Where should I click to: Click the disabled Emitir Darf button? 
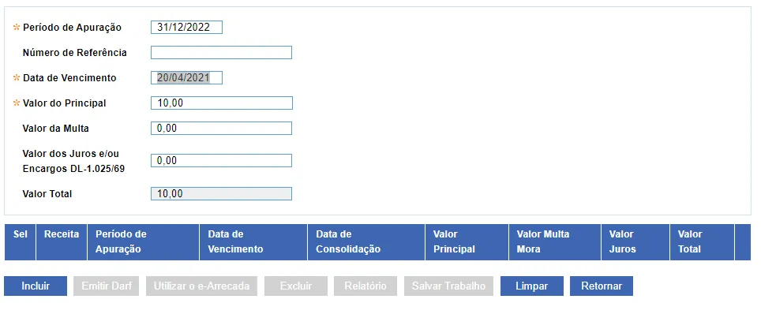click(107, 286)
